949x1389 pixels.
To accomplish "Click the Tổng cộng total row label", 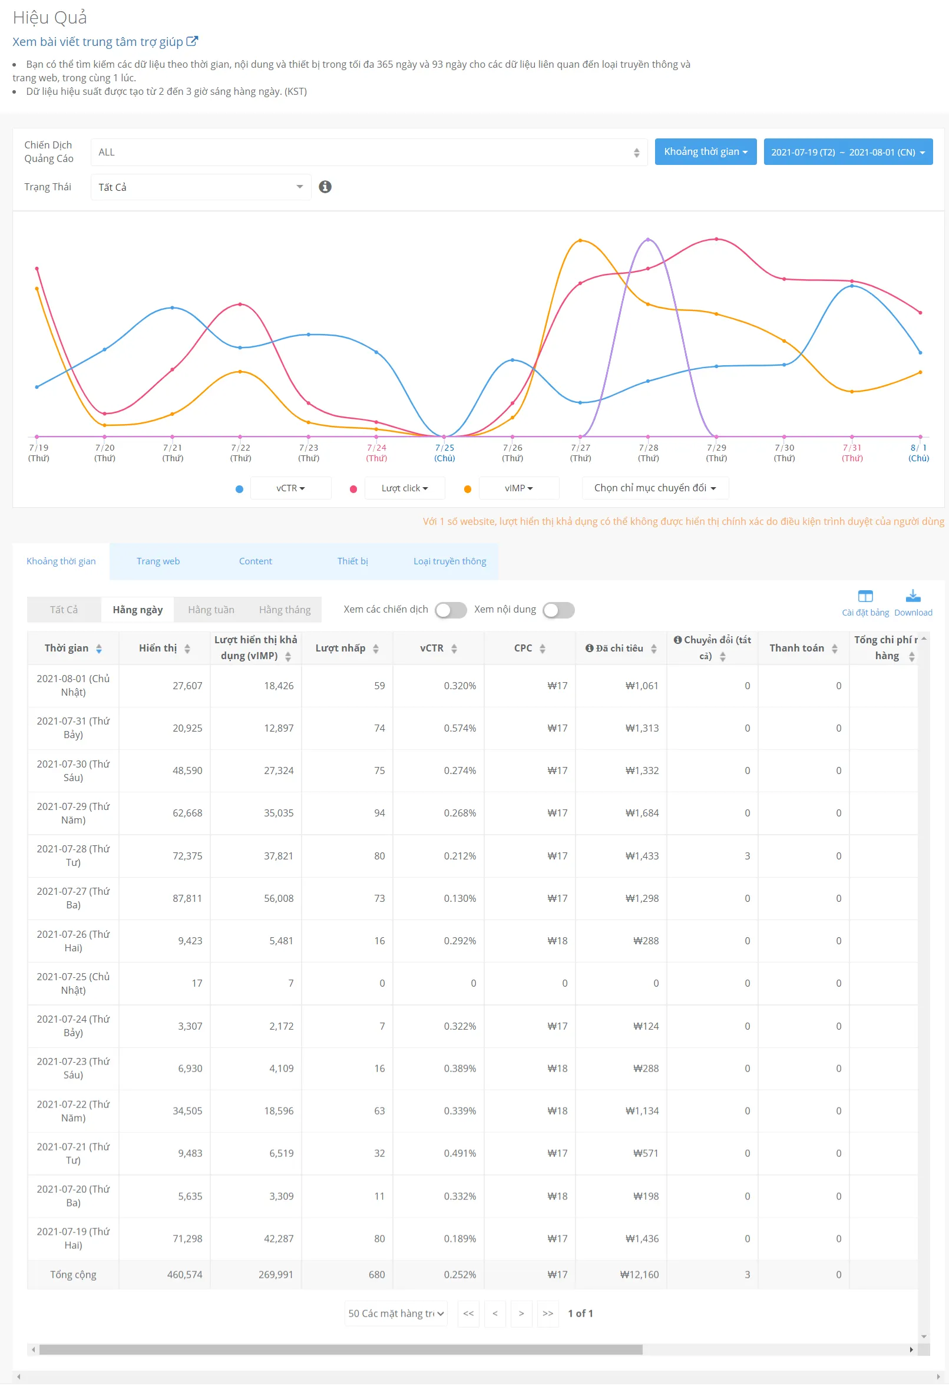I will [73, 1275].
